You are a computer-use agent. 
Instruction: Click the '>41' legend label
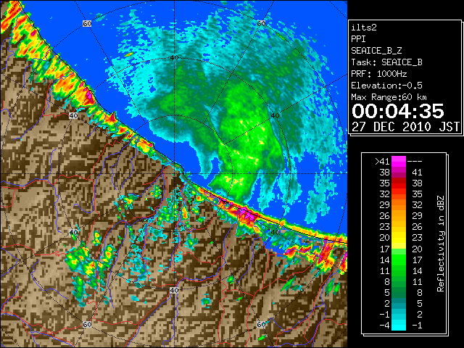[x=382, y=162]
